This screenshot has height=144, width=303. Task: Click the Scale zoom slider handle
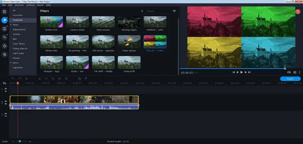tap(20, 141)
